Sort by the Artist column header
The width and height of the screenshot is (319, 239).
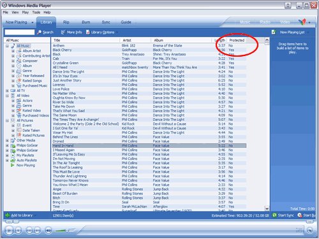(135, 40)
